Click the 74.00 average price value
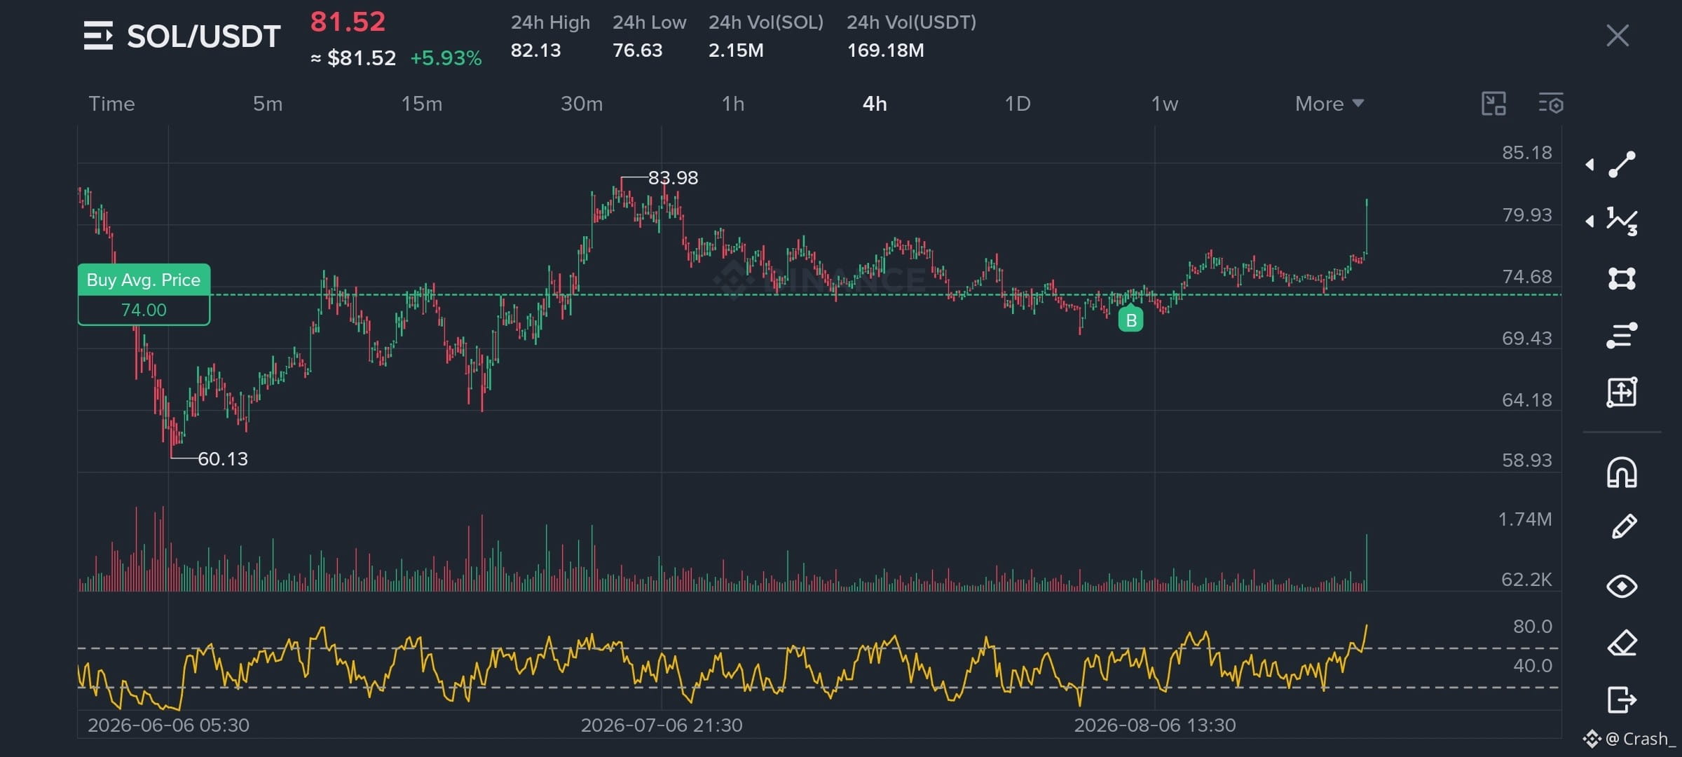Viewport: 1682px width, 757px height. (144, 310)
